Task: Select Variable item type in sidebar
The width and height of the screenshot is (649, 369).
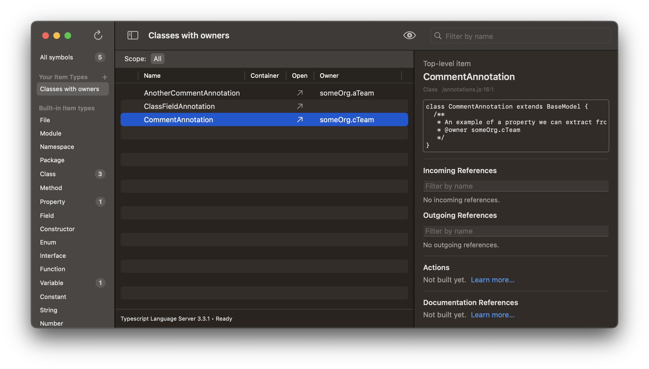Action: click(x=51, y=283)
